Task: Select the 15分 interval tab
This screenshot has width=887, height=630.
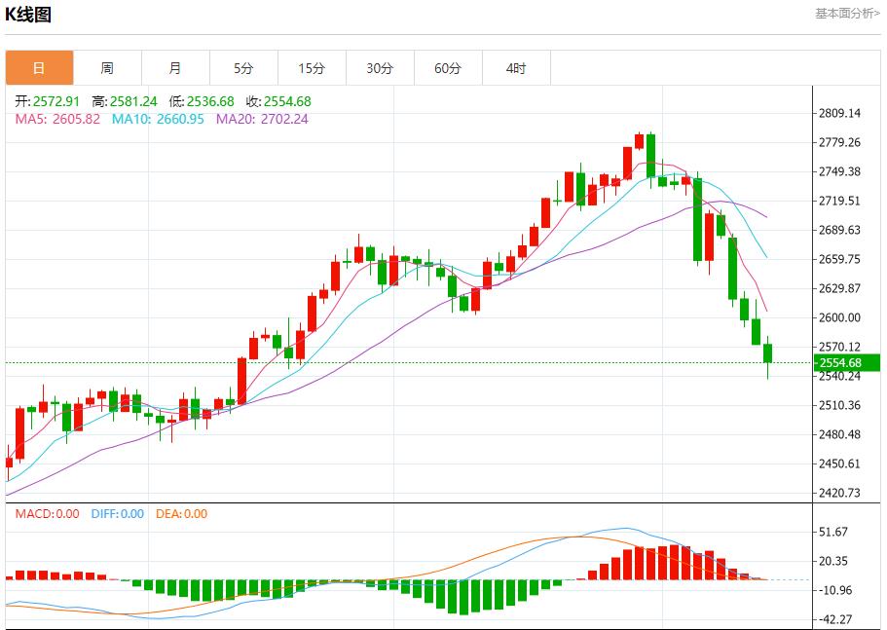Action: pos(312,68)
